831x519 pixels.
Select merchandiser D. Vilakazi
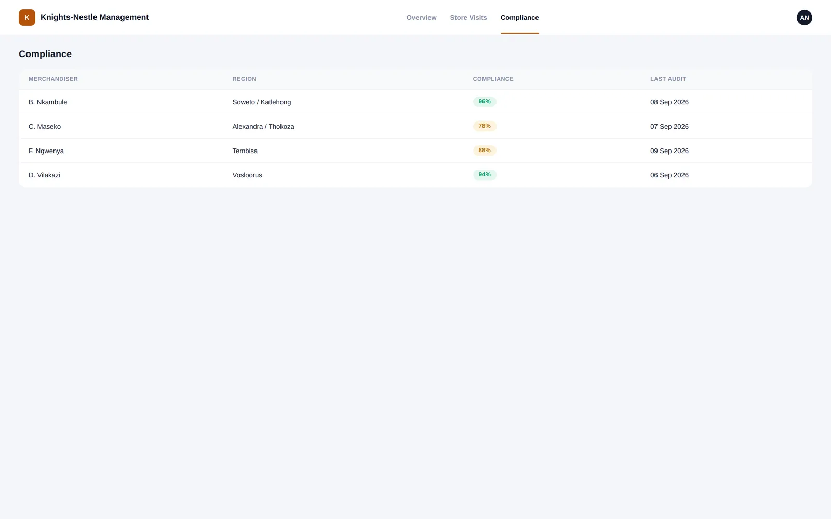point(44,175)
